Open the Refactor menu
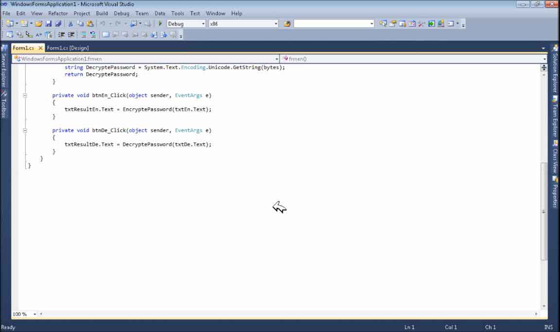The height and width of the screenshot is (332, 560). pyautogui.click(x=58, y=13)
